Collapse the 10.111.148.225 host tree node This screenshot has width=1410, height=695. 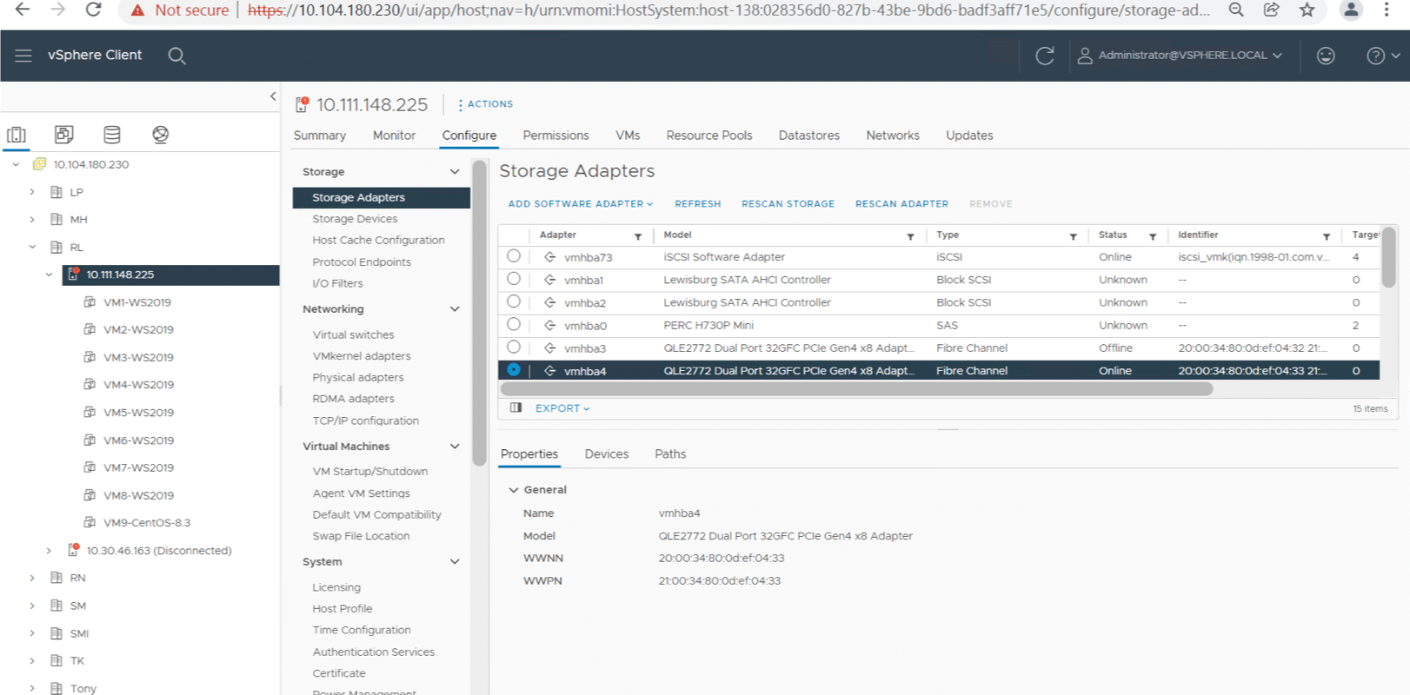click(49, 275)
